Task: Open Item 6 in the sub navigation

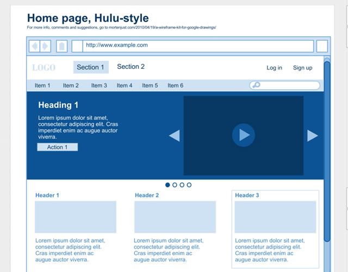Action: pos(175,86)
